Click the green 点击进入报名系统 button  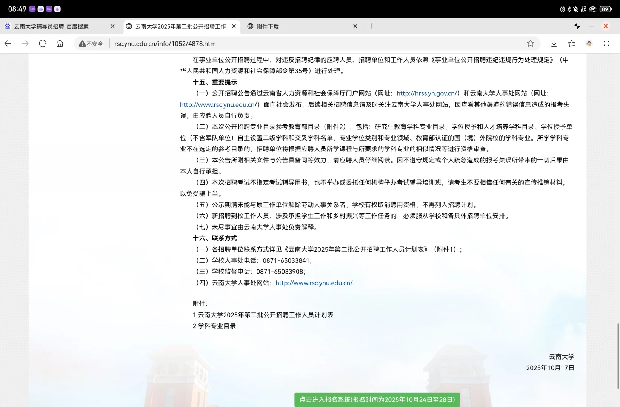tap(377, 399)
